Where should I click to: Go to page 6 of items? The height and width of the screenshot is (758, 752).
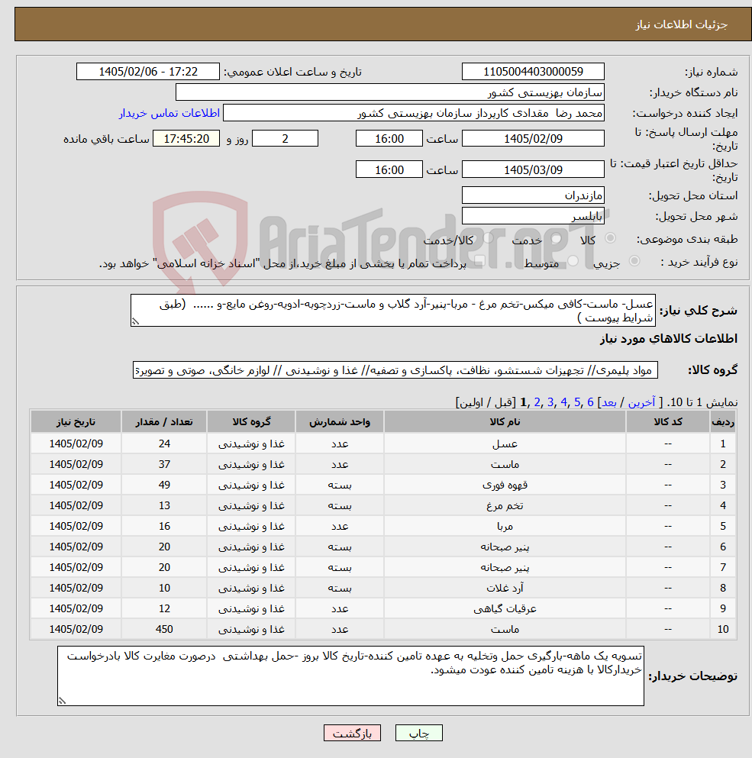click(590, 402)
